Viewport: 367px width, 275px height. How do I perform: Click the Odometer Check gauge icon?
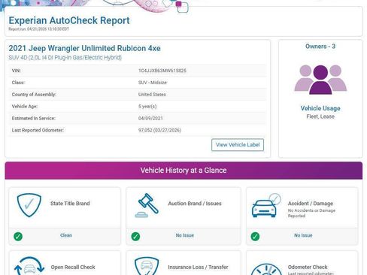(266, 269)
